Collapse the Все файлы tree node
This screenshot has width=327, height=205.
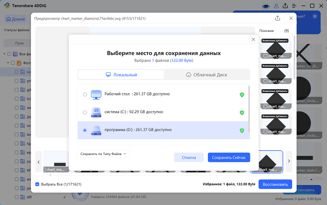[4, 54]
